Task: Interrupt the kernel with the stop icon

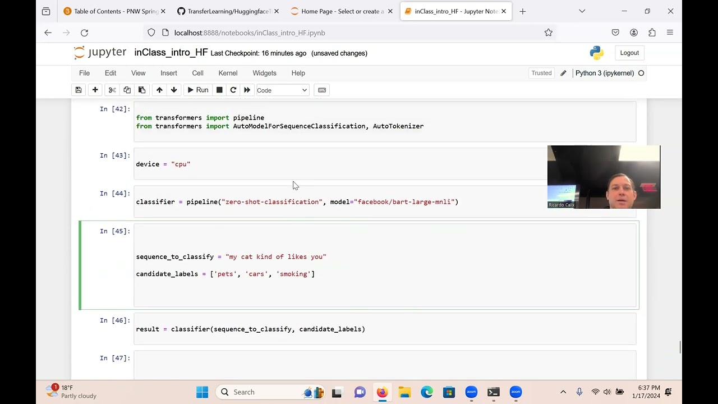Action: coord(219,90)
